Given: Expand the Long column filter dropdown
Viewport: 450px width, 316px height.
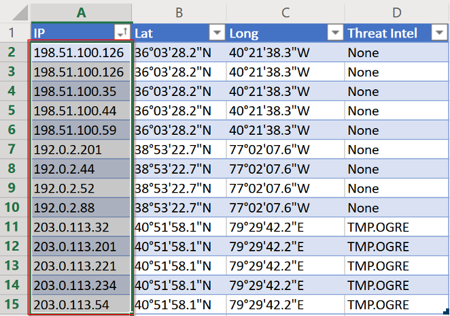Looking at the screenshot, I should tap(335, 33).
